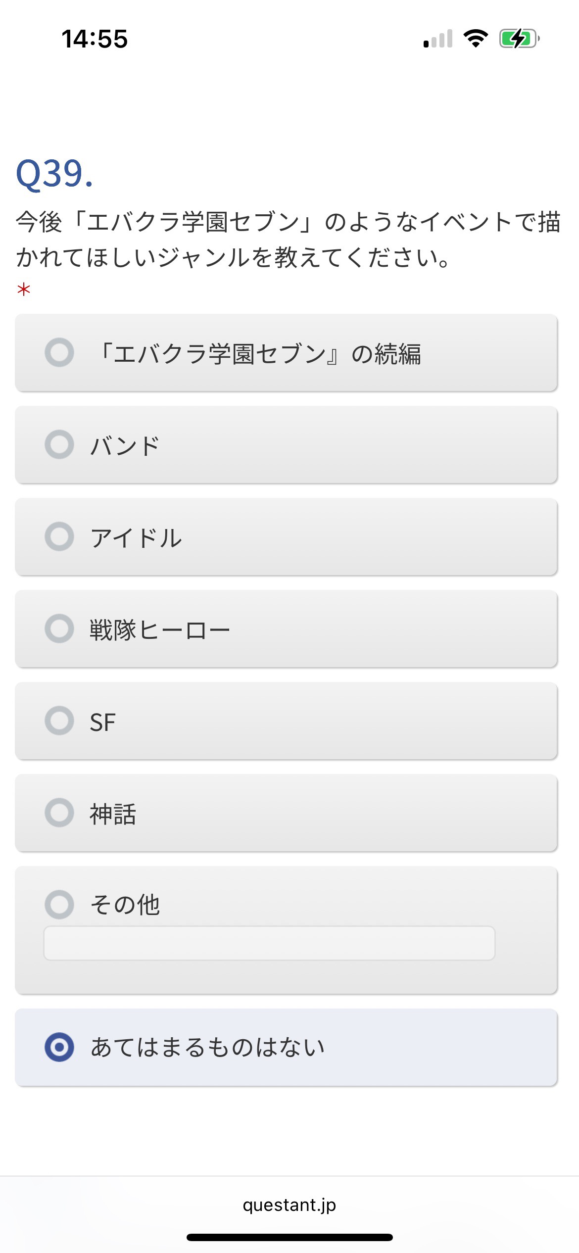Viewport: 579px width, 1253px height.
Task: Choose the 神話 radio button
Action: [x=59, y=813]
